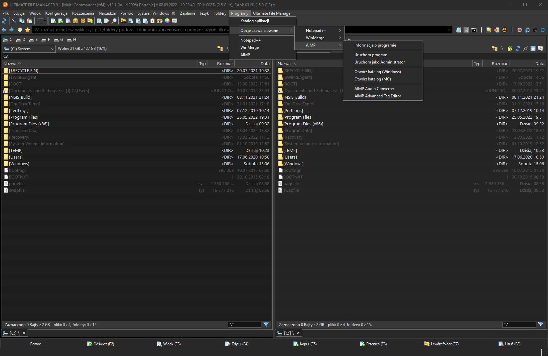This screenshot has width=548, height=356.
Task: Click the Usuń (F8) button
Action: click(510, 344)
